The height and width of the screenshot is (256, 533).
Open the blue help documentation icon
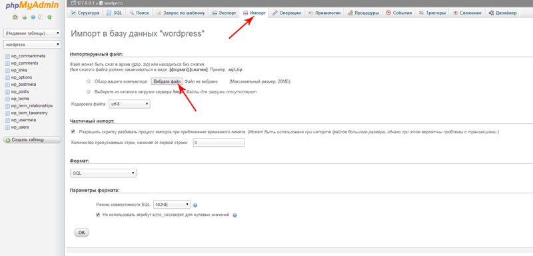tap(33, 17)
